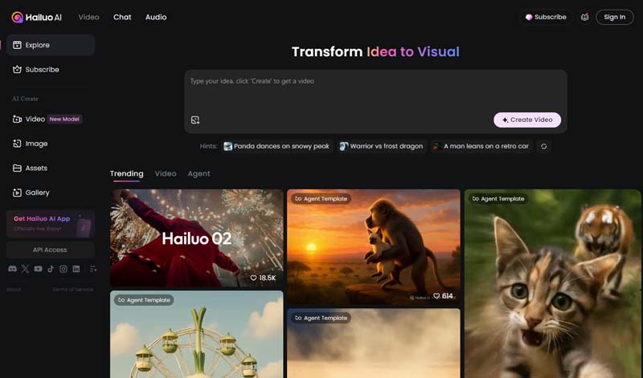The width and height of the screenshot is (643, 378).
Task: Open the Gallery section
Action: [51, 193]
